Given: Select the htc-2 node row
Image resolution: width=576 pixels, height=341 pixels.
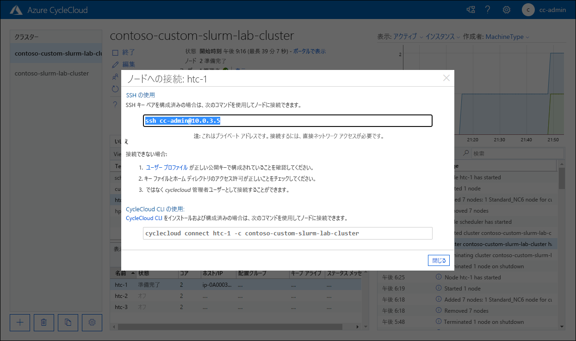Looking at the screenshot, I should point(235,296).
